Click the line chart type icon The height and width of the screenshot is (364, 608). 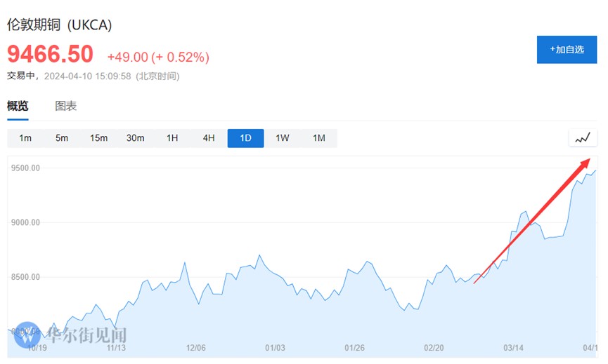point(582,138)
